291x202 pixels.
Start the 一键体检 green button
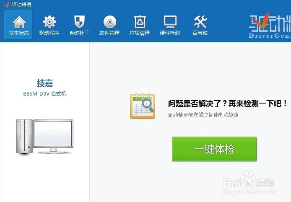pyautogui.click(x=214, y=149)
